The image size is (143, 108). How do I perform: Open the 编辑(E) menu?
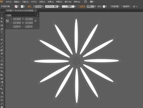click(x=17, y=2)
